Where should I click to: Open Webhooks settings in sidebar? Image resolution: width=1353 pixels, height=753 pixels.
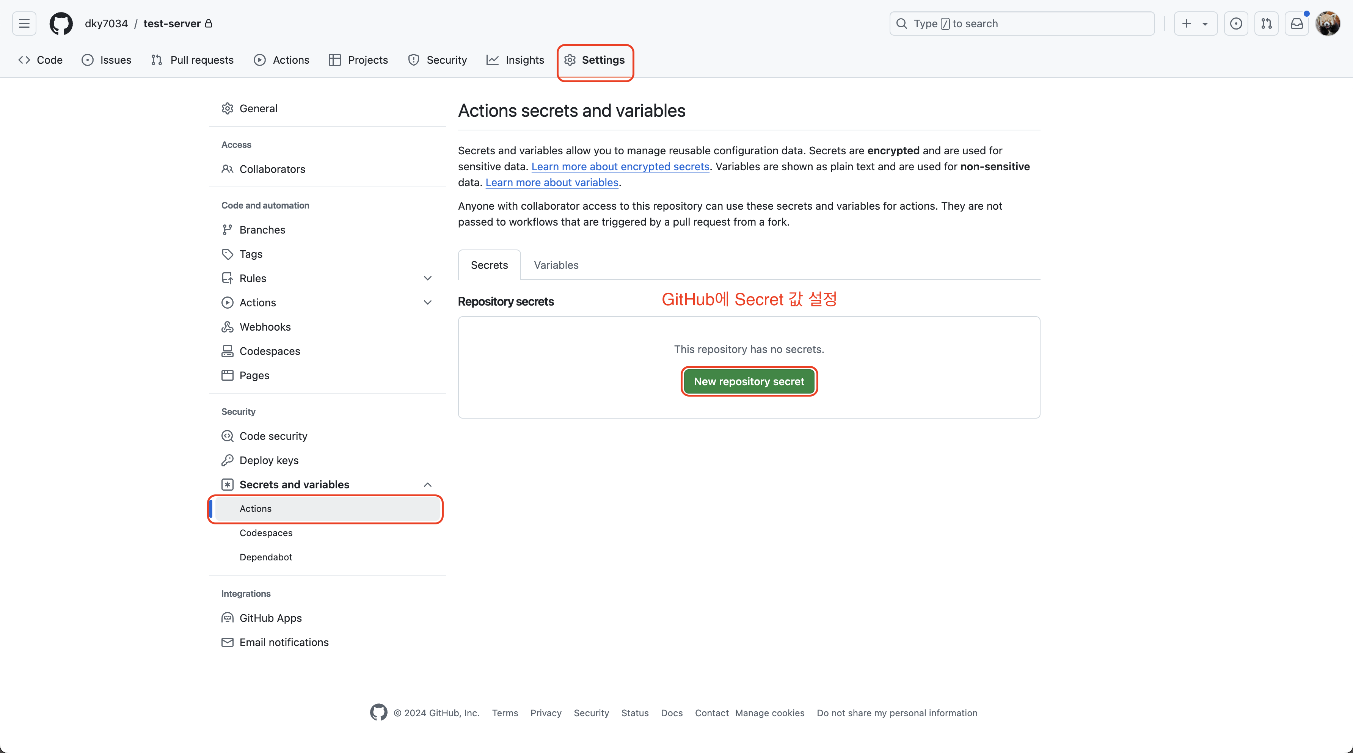click(x=265, y=326)
